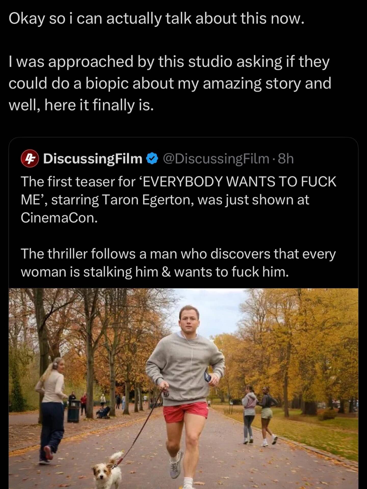This screenshot has width=367, height=489.
Task: Click "well, here it finally is." text
Action: [x=81, y=105]
